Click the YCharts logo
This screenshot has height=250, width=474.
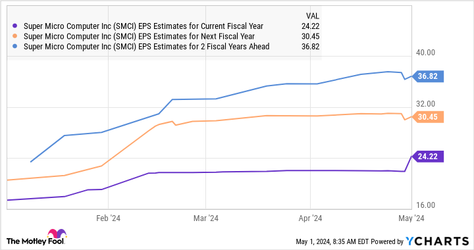click(437, 241)
